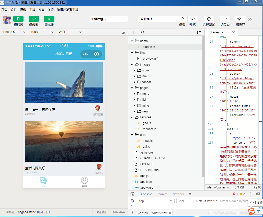Click the compile refresh icon
Viewport: 263px width, 217px height.
(x=182, y=19)
